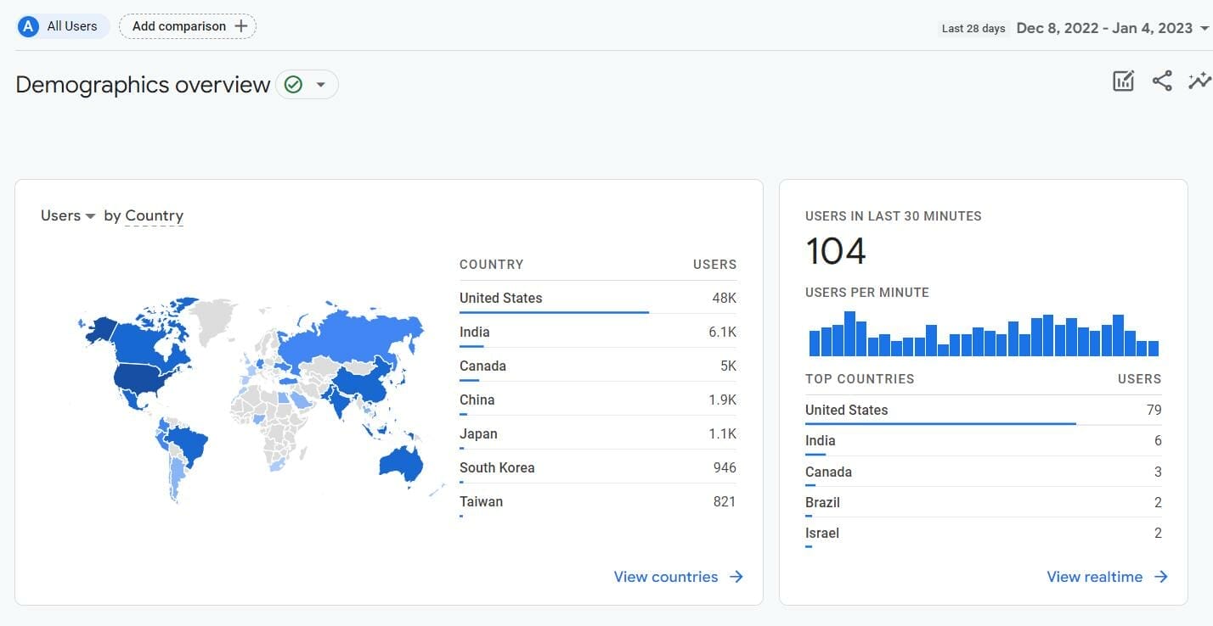The image size is (1213, 626).
Task: Click the United States realtime row with 79
Action: [x=983, y=410]
